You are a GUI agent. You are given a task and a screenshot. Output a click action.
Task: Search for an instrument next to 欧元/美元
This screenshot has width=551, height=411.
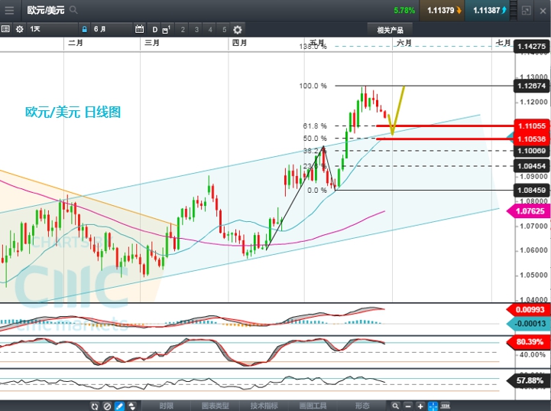73,11
